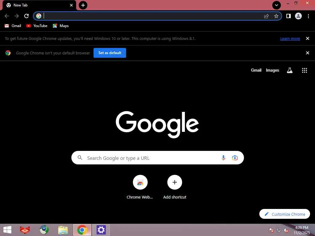Viewport: 315px width, 236px height.
Task: Open Search Labs flask icon
Action: 290,70
